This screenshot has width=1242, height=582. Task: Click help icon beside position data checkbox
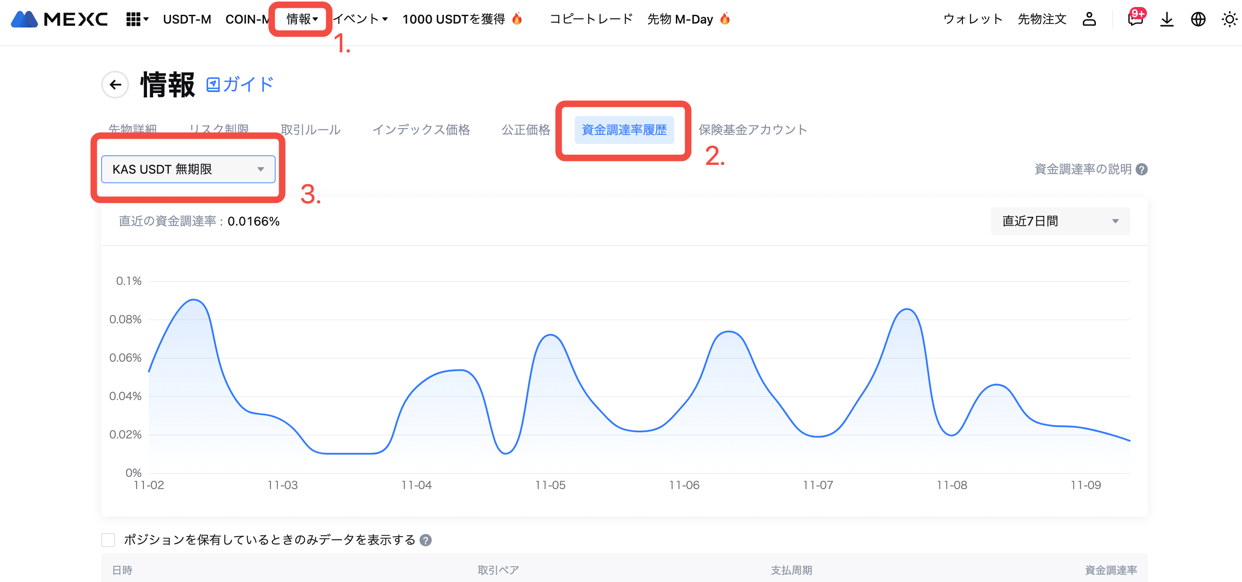click(x=425, y=540)
